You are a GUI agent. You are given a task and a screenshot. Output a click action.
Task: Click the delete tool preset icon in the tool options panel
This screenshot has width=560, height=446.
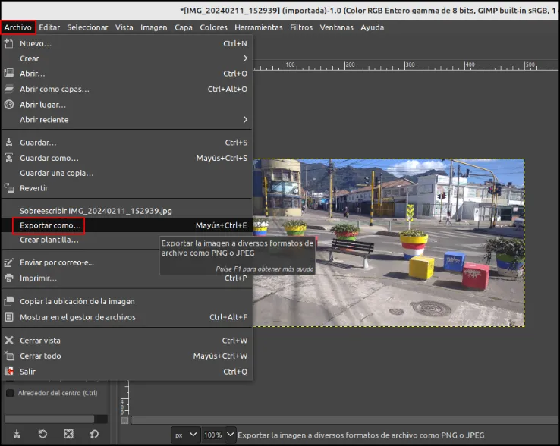coord(68,434)
